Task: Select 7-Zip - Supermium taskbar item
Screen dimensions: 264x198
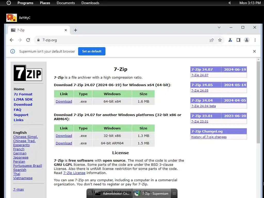Action: click(152, 194)
